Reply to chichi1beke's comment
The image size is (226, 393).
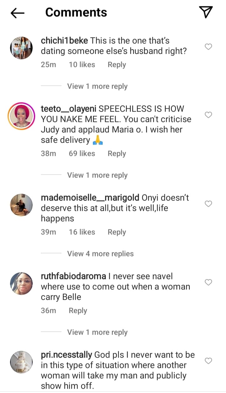coord(117,65)
